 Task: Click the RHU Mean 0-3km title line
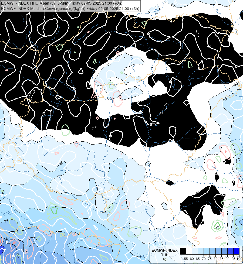(x=62, y=3)
